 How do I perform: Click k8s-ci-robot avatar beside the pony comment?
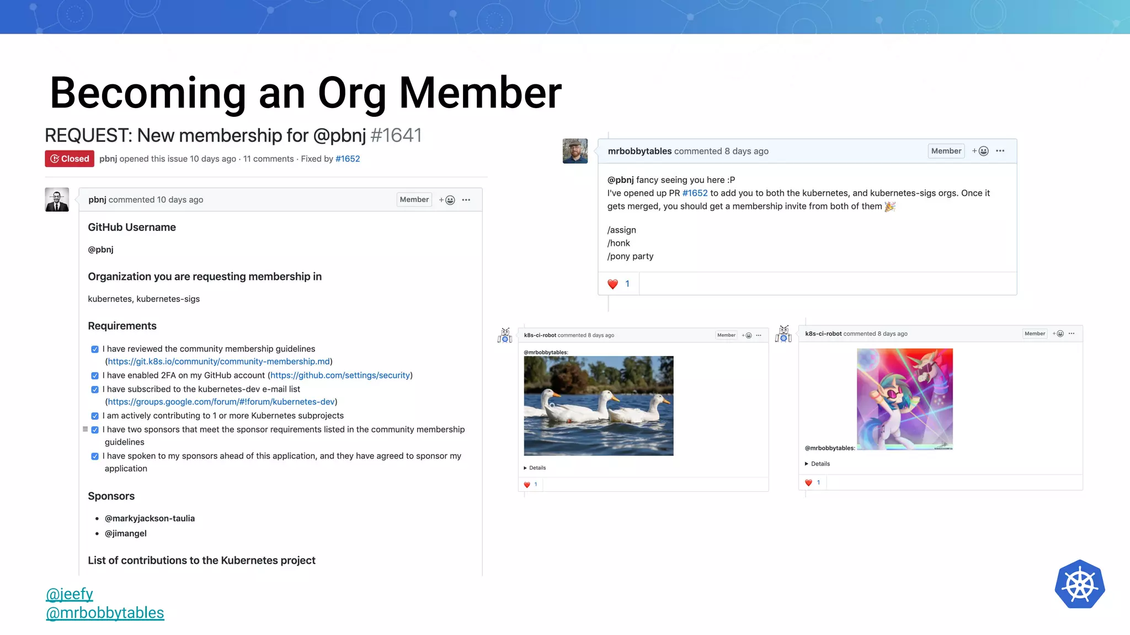pyautogui.click(x=783, y=333)
